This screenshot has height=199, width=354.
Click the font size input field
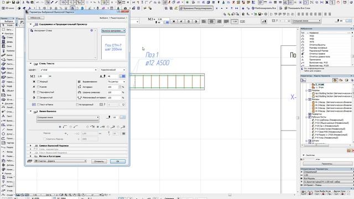coord(43,76)
